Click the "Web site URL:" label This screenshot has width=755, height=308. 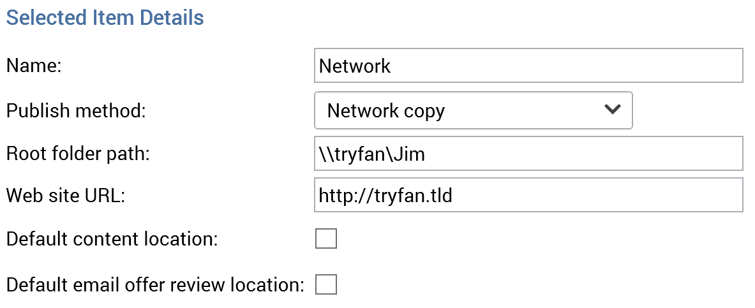coord(65,196)
